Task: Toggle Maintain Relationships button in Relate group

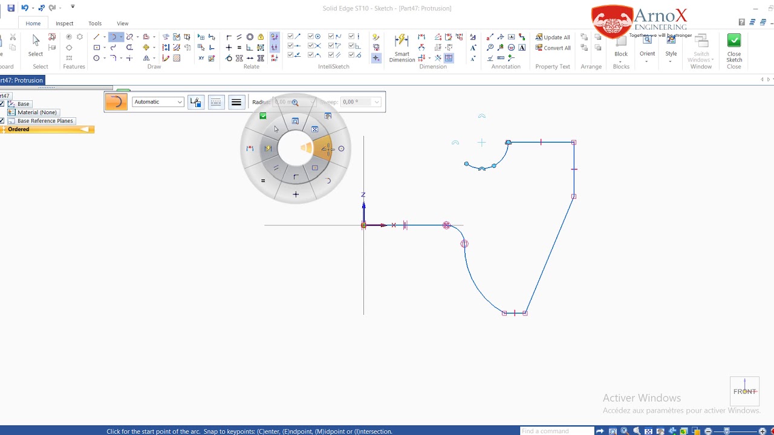Action: point(275,37)
